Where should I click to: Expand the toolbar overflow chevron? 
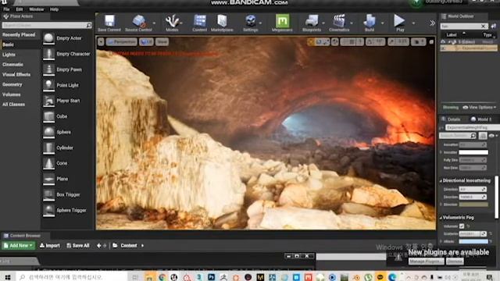(x=432, y=23)
